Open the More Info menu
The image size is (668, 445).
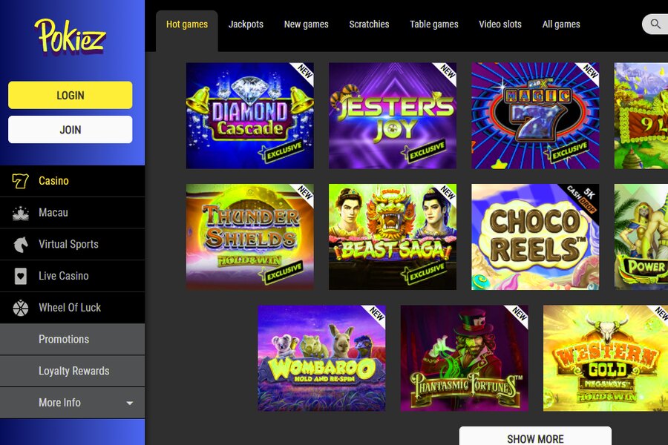point(73,403)
